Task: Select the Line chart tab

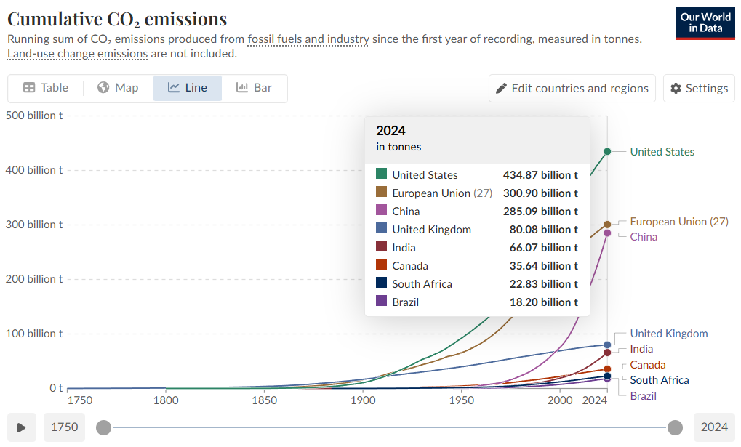Action: point(188,88)
